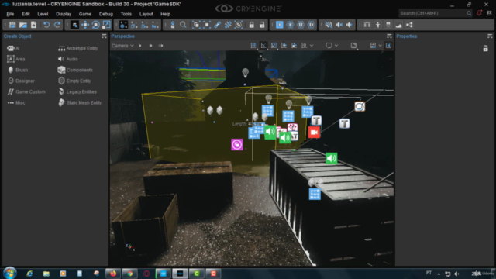
Task: Click the refresh audio speaker icon
Action: pos(350,25)
